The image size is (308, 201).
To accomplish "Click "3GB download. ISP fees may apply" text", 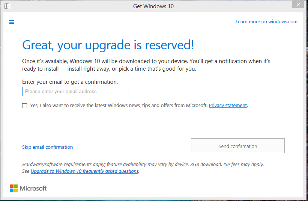I will pos(227,165).
